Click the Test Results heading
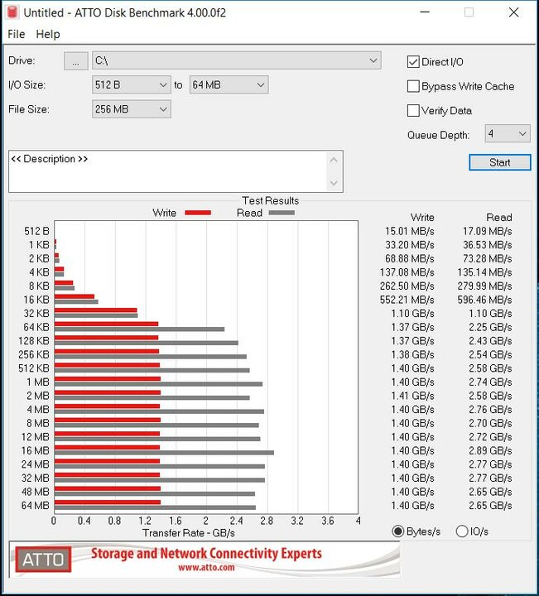The width and height of the screenshot is (539, 596). [270, 200]
